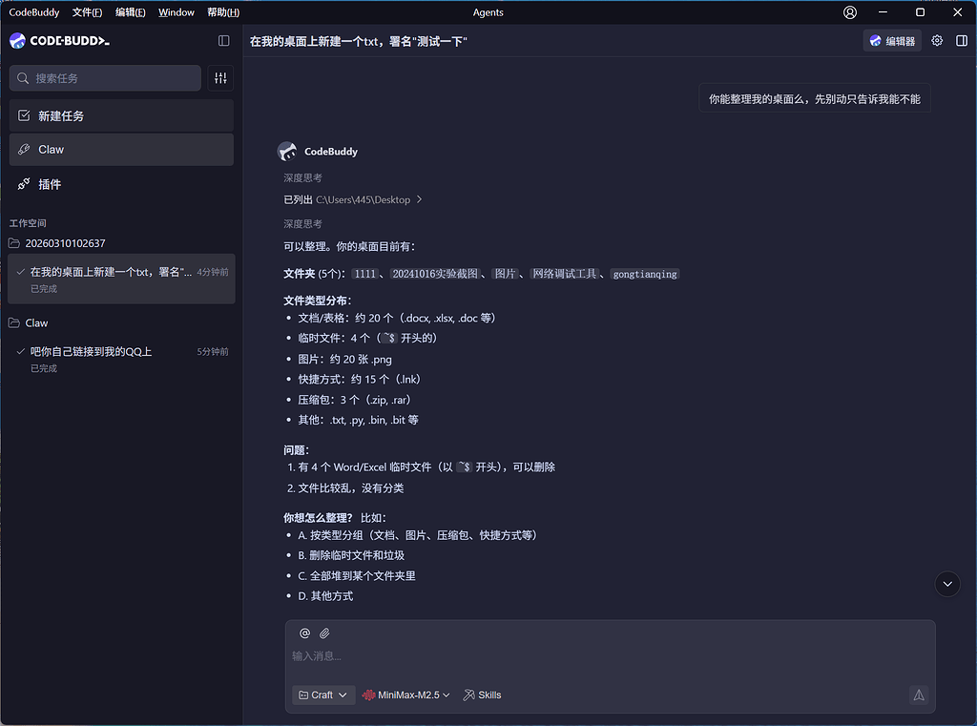Viewport: 977px width, 726px height.
Task: Click the folder icon beside 20260310102637
Action: coord(13,243)
